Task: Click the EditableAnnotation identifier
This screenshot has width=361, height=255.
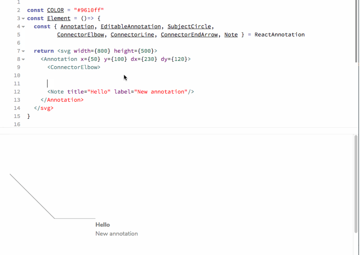Action: 130,26
